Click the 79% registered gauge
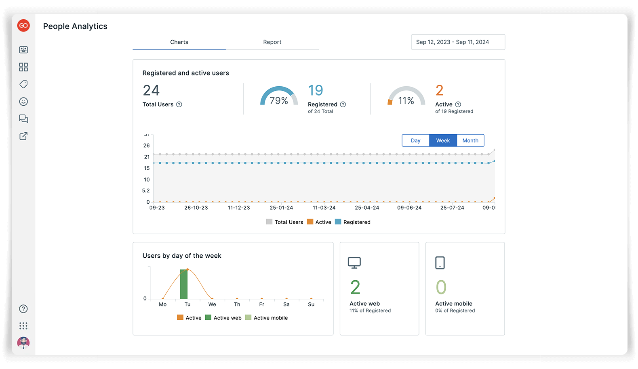This screenshot has height=369, width=638. 279,96
